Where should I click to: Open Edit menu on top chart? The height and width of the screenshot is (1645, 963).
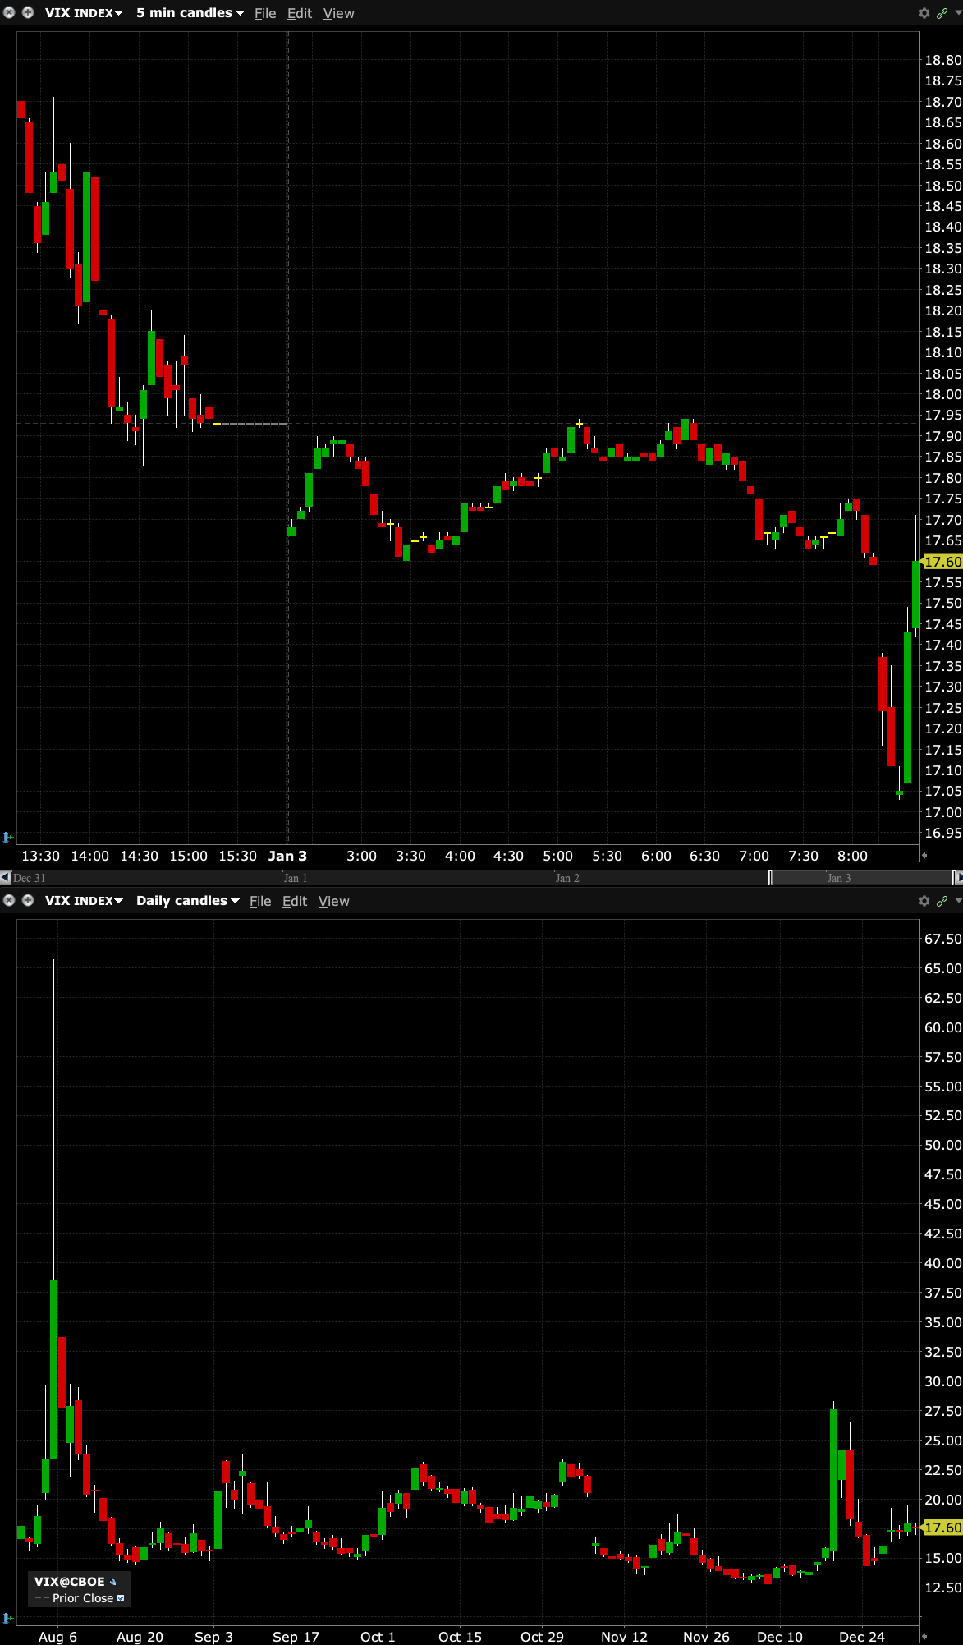(x=299, y=14)
